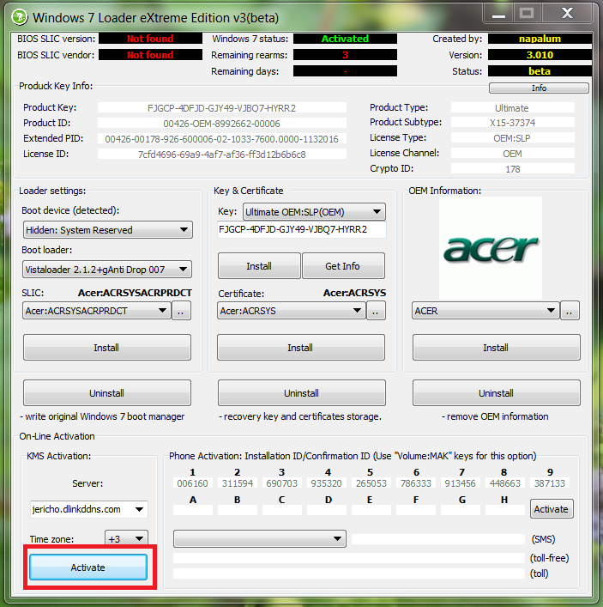603x607 pixels.
Task: Click Installation ID block 006160
Action: click(x=193, y=483)
